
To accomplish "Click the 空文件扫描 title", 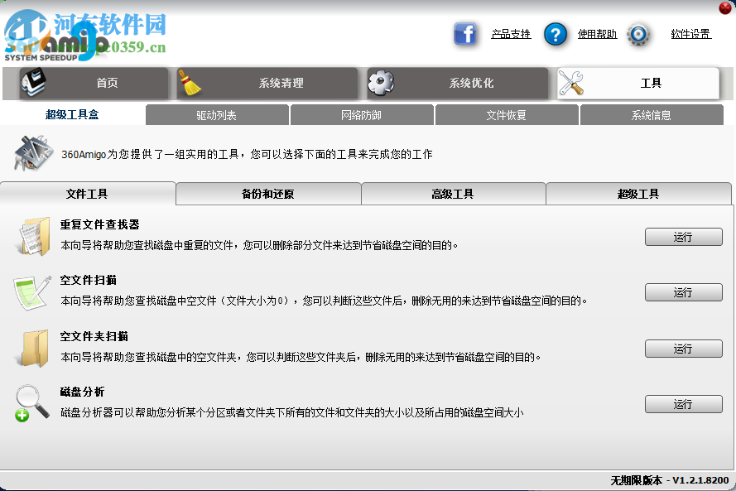I will tap(89, 280).
